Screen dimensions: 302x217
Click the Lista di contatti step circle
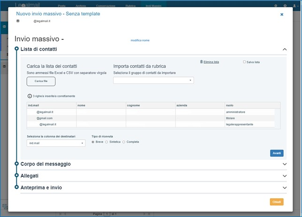[17, 49]
